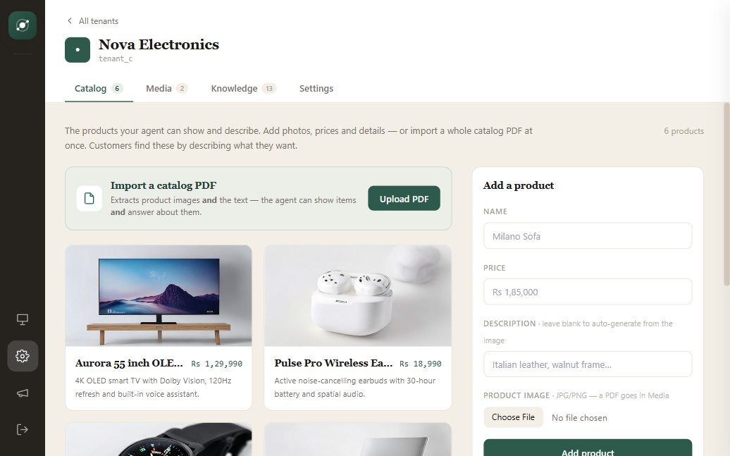Focus the Description input field

point(588,364)
